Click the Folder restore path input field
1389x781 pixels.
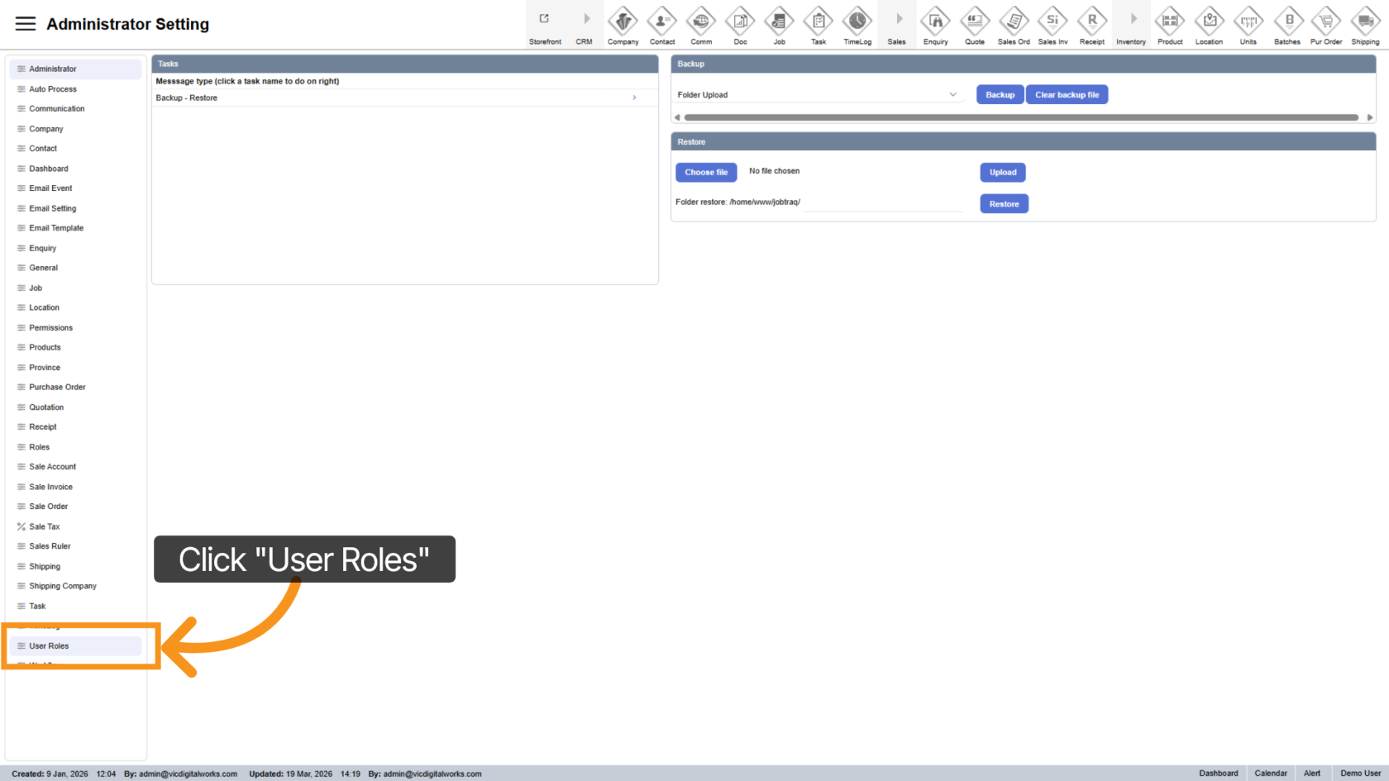pos(882,202)
